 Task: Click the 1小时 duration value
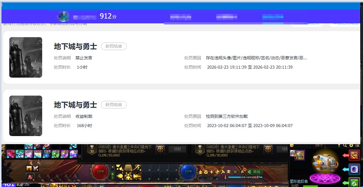pyautogui.click(x=82, y=67)
